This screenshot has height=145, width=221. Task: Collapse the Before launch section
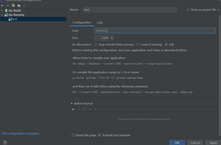[x=72, y=103]
